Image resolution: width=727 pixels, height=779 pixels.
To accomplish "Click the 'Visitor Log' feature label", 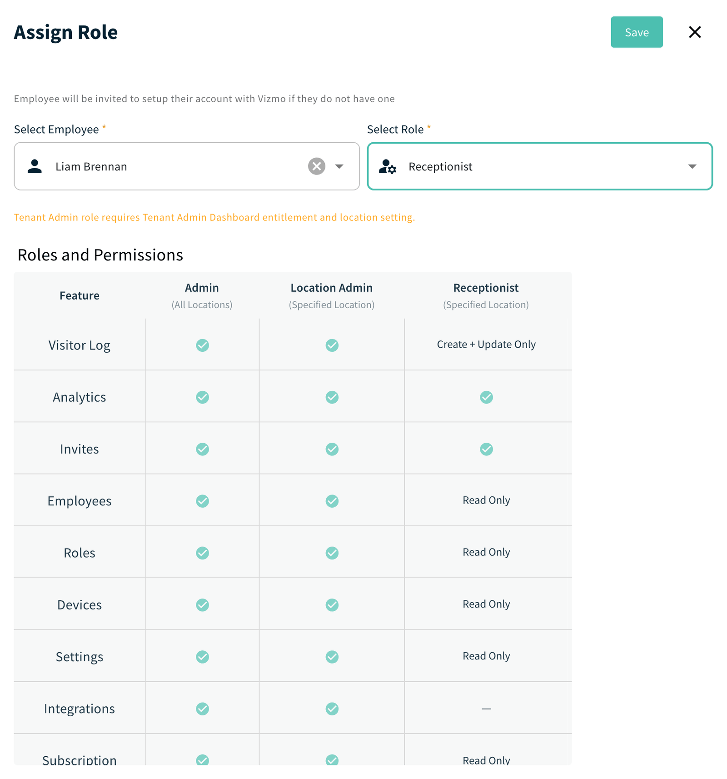I will pos(80,345).
